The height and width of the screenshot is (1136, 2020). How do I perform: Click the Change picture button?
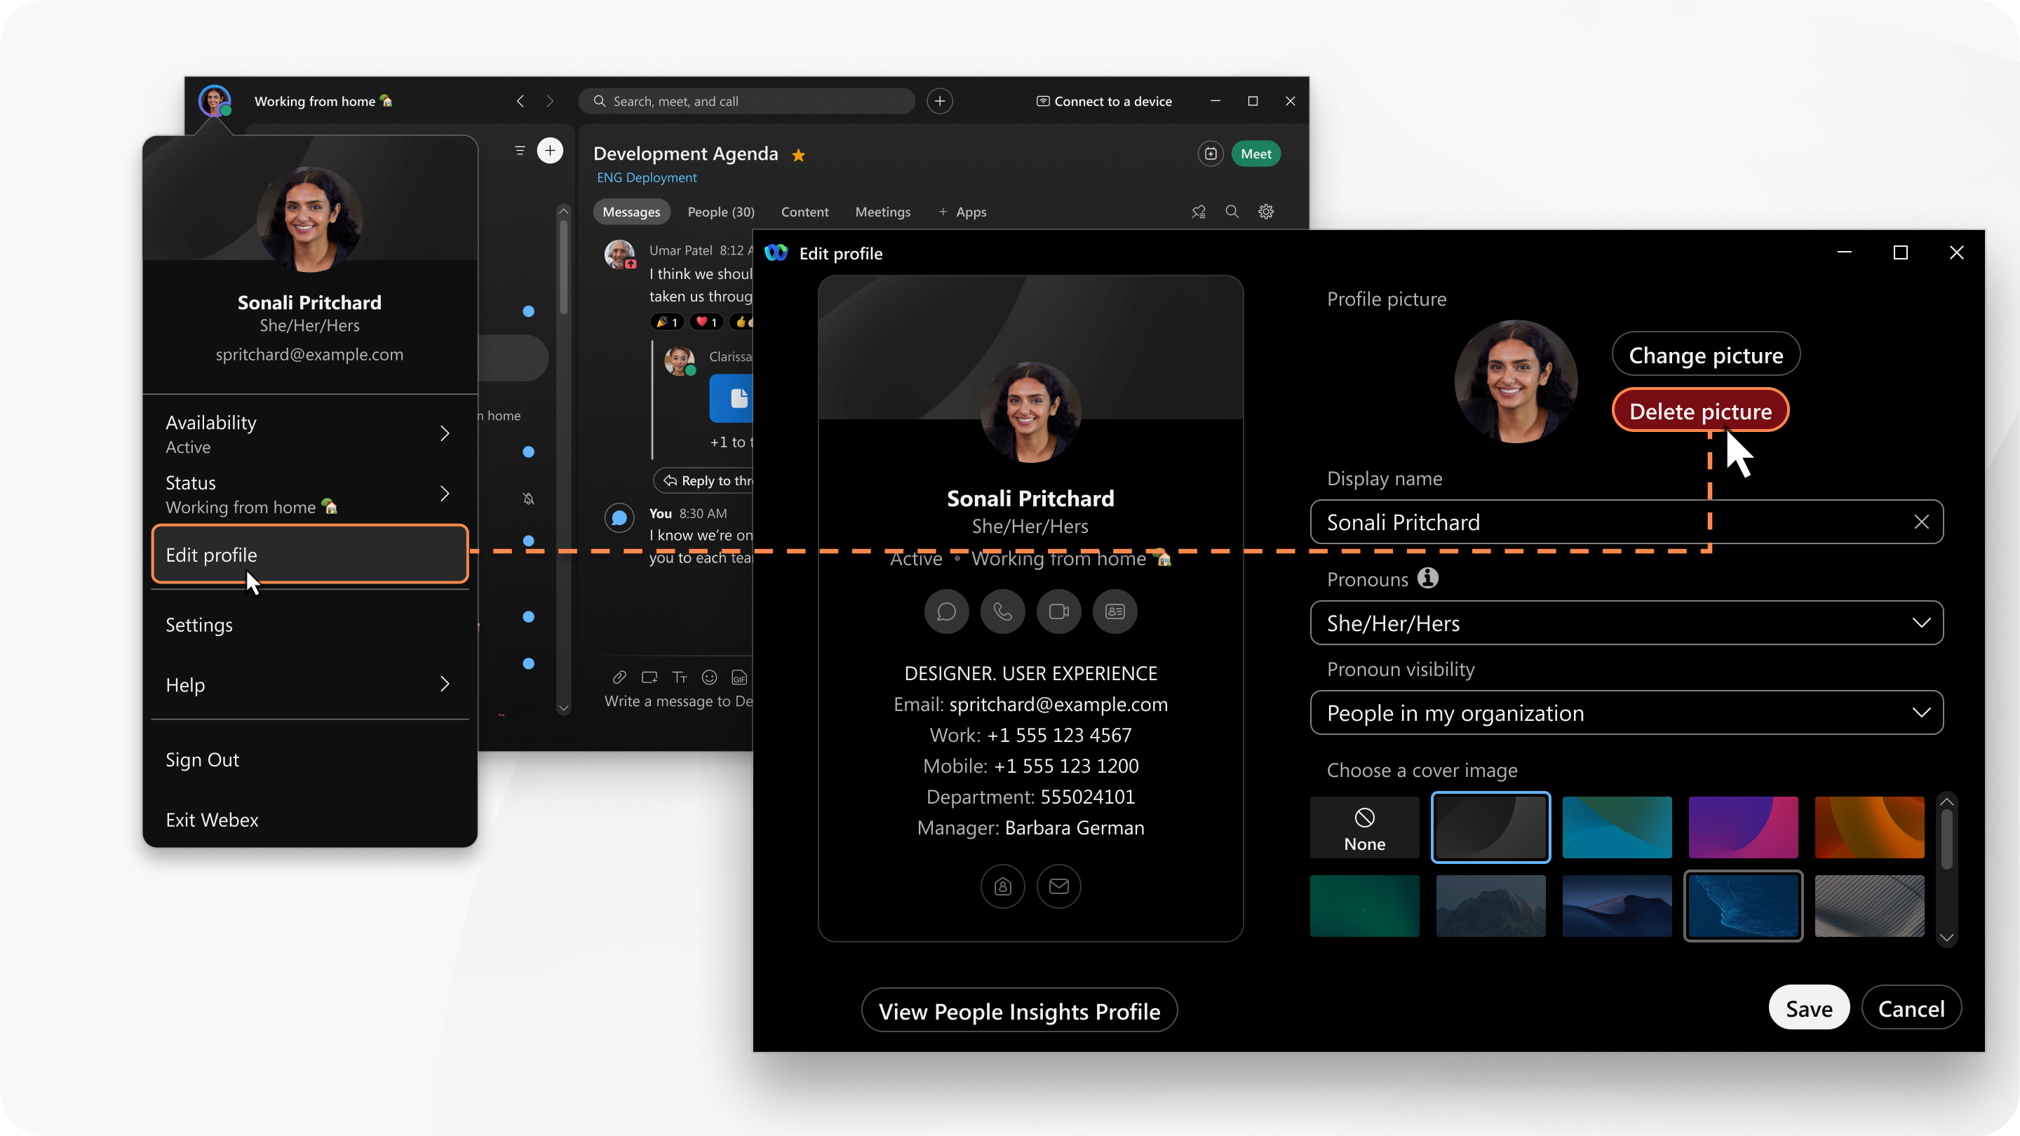coord(1706,355)
